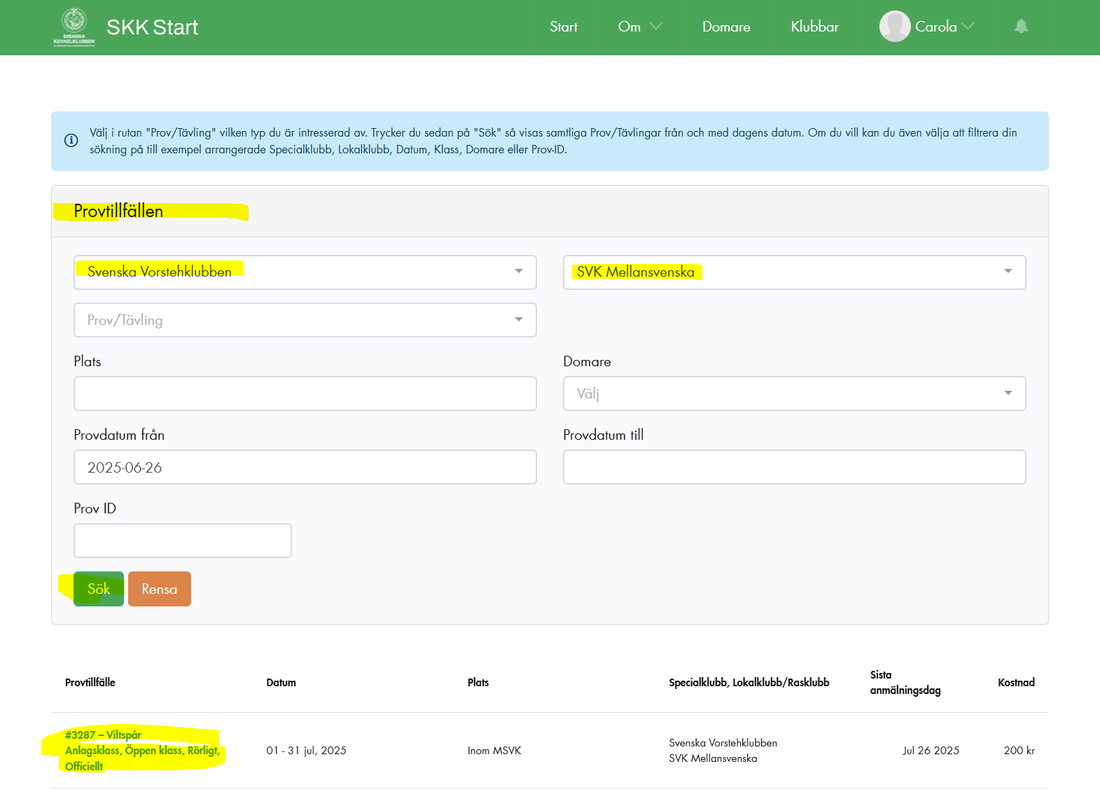The height and width of the screenshot is (799, 1100).
Task: Open the SKK Start home title
Action: tap(152, 27)
